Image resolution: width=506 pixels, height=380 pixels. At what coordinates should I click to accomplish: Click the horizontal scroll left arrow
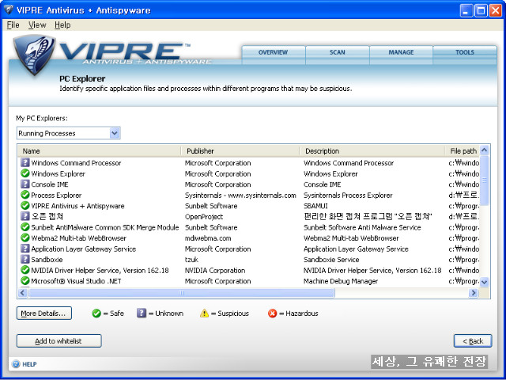pos(22,293)
